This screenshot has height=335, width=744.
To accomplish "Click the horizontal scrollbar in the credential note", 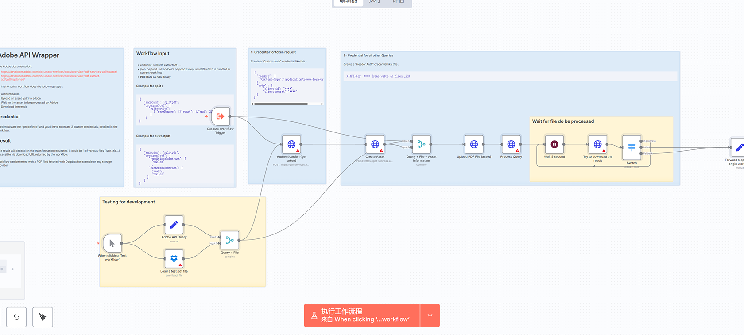I will tap(281, 104).
